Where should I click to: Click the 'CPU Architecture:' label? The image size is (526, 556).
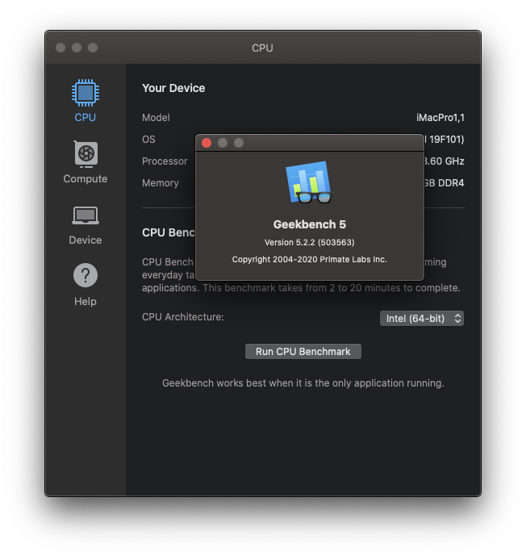click(183, 317)
